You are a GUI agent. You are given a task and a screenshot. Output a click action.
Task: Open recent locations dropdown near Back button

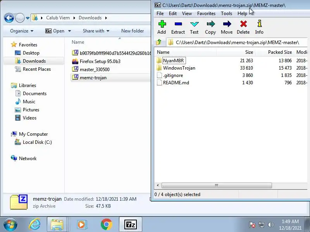pyautogui.click(x=28, y=18)
